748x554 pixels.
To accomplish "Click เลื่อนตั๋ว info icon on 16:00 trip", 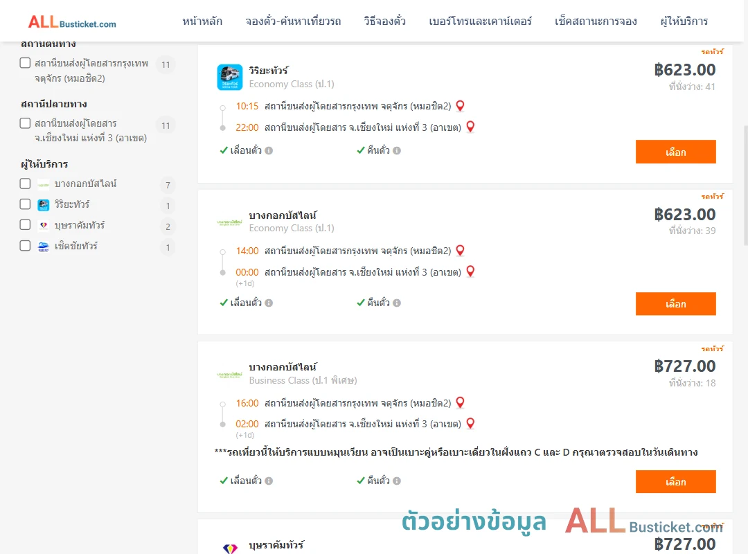I will click(x=269, y=481).
